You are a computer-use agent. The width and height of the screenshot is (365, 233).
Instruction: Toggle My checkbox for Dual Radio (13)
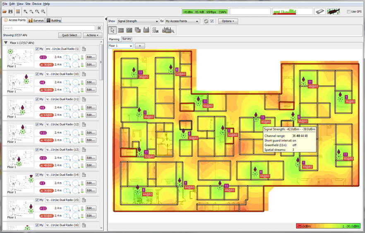coord(37,149)
